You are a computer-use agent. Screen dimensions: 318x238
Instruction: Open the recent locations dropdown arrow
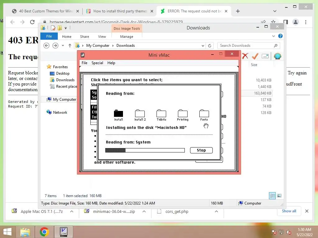[63, 46]
